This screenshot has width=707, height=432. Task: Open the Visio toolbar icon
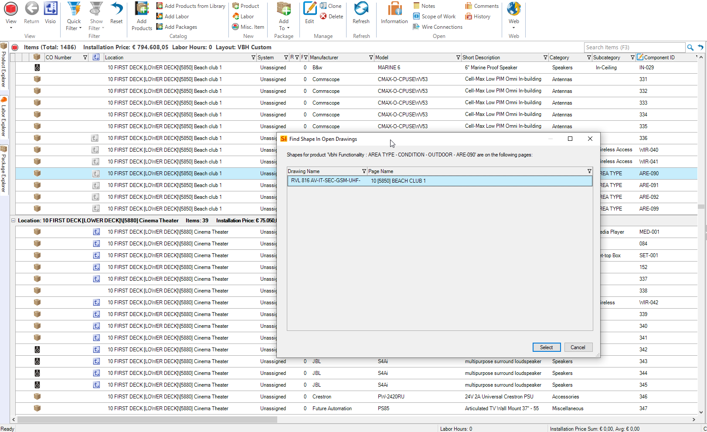tap(50, 9)
